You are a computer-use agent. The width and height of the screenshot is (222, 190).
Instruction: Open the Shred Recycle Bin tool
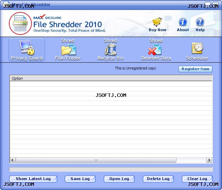[111, 49]
